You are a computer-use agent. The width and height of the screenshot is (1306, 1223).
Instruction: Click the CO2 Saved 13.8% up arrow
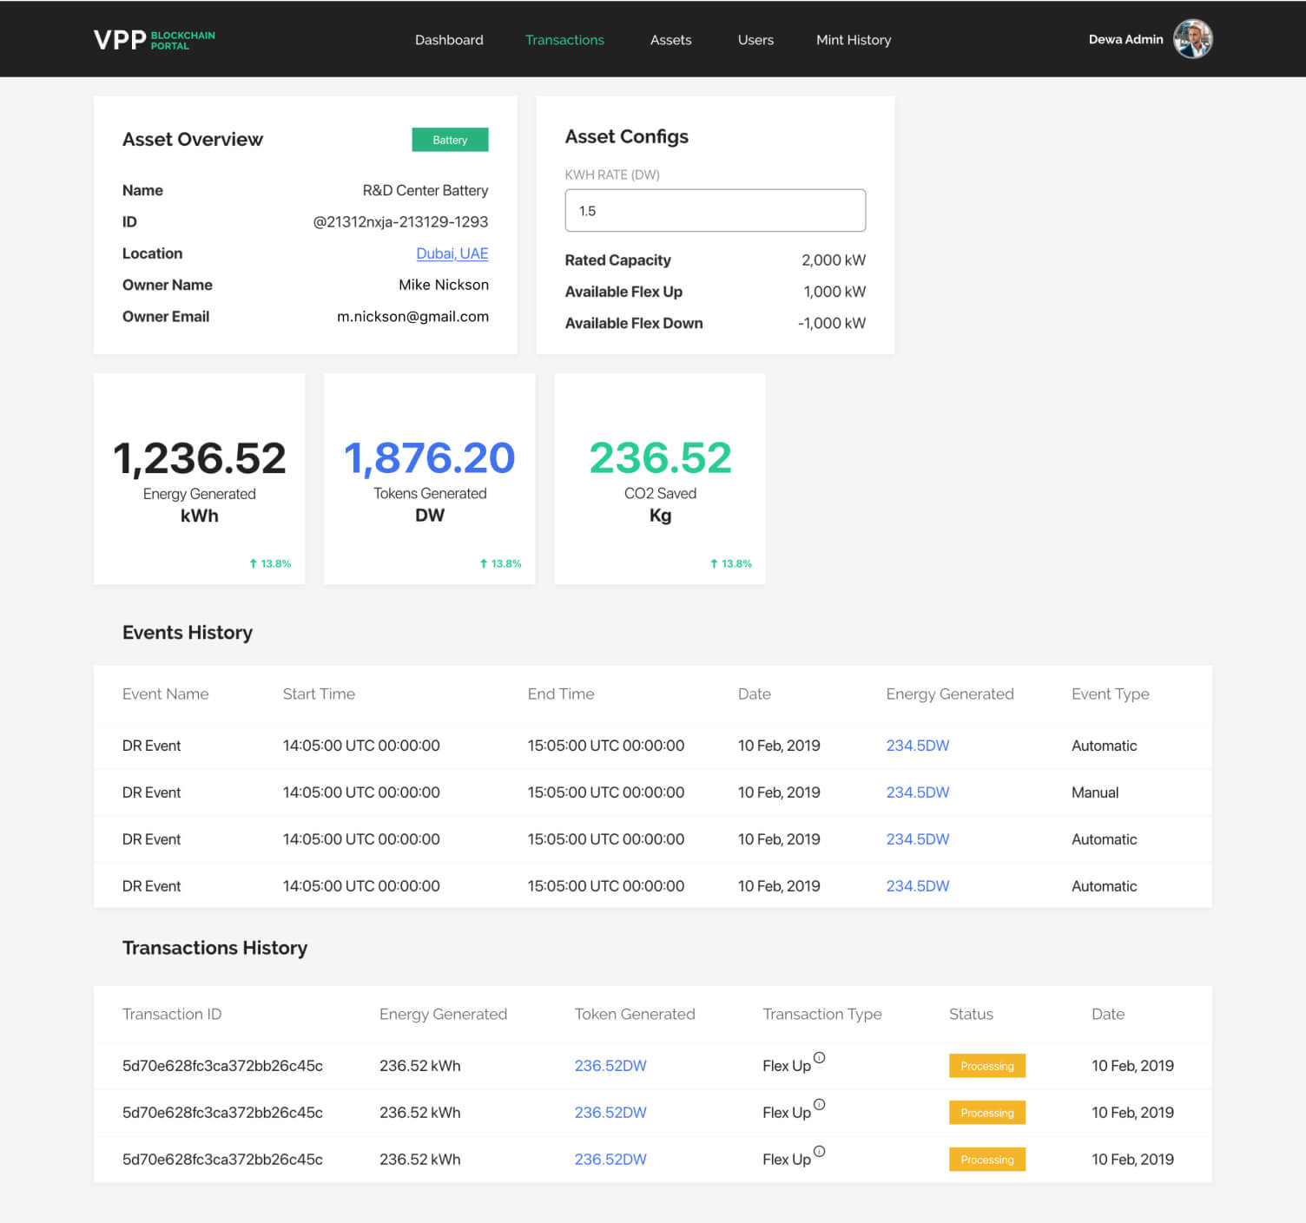pyautogui.click(x=714, y=563)
